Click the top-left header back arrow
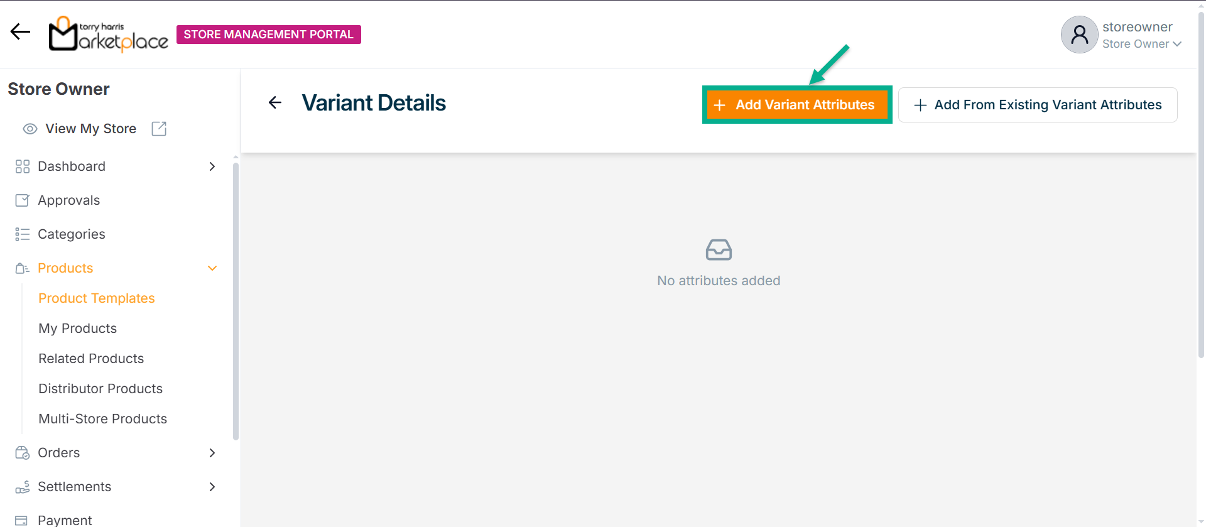The height and width of the screenshot is (527, 1206). pos(20,32)
